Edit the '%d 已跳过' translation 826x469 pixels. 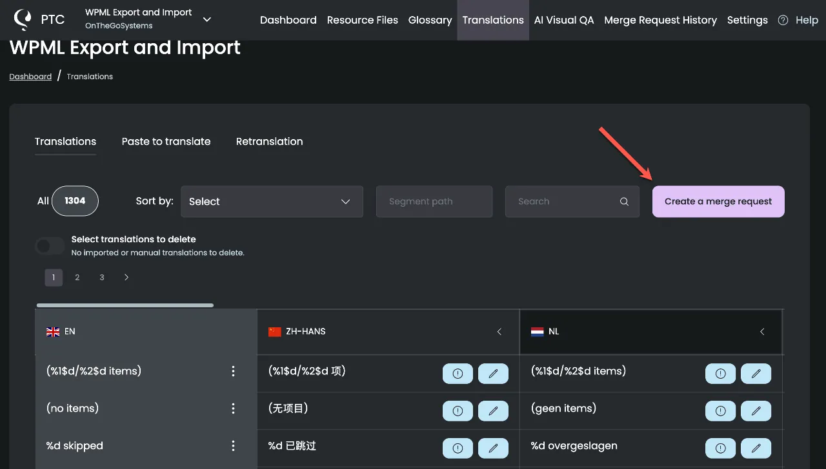[493, 448]
